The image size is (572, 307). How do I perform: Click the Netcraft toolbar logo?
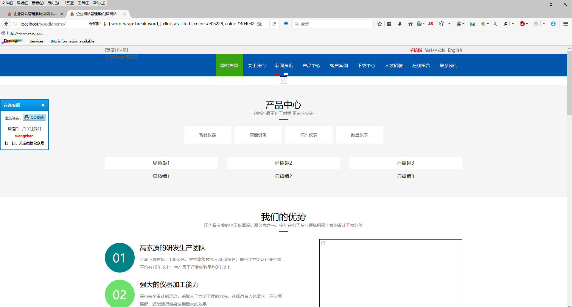12,41
